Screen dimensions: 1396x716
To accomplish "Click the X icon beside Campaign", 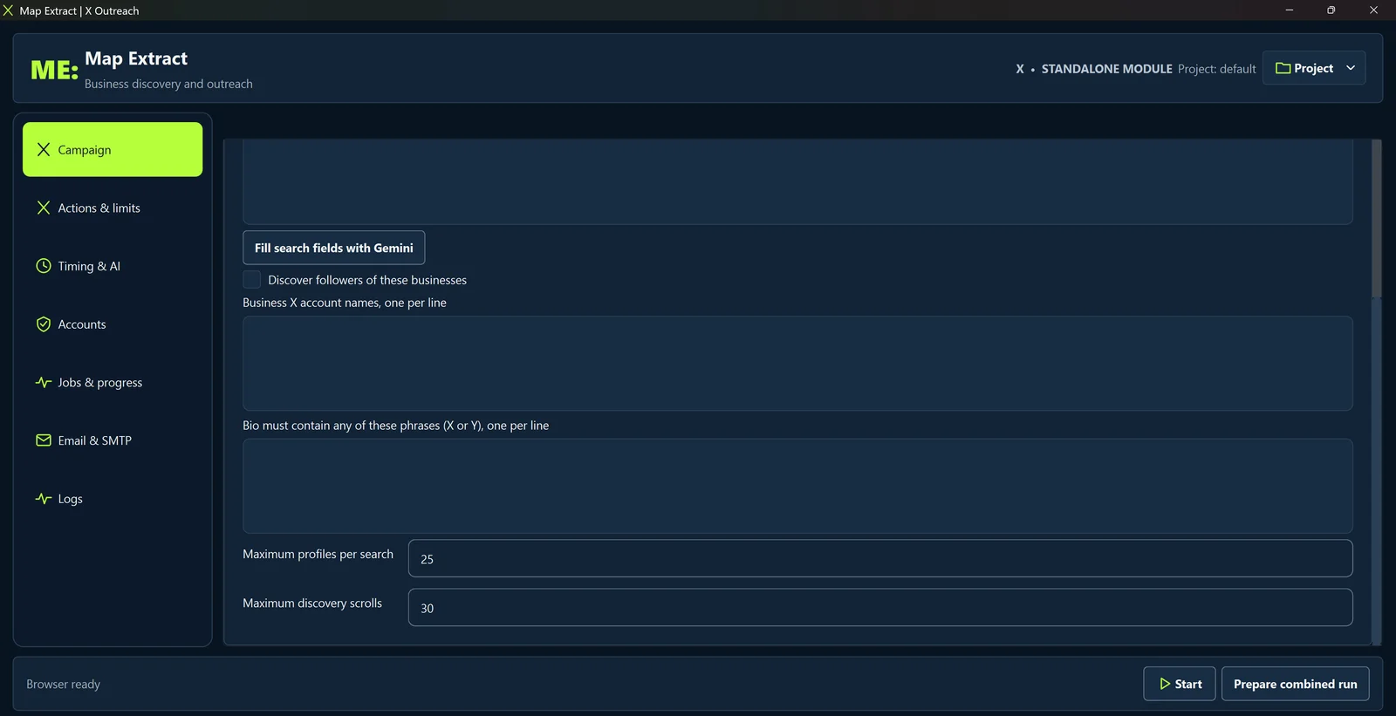I will click(44, 149).
